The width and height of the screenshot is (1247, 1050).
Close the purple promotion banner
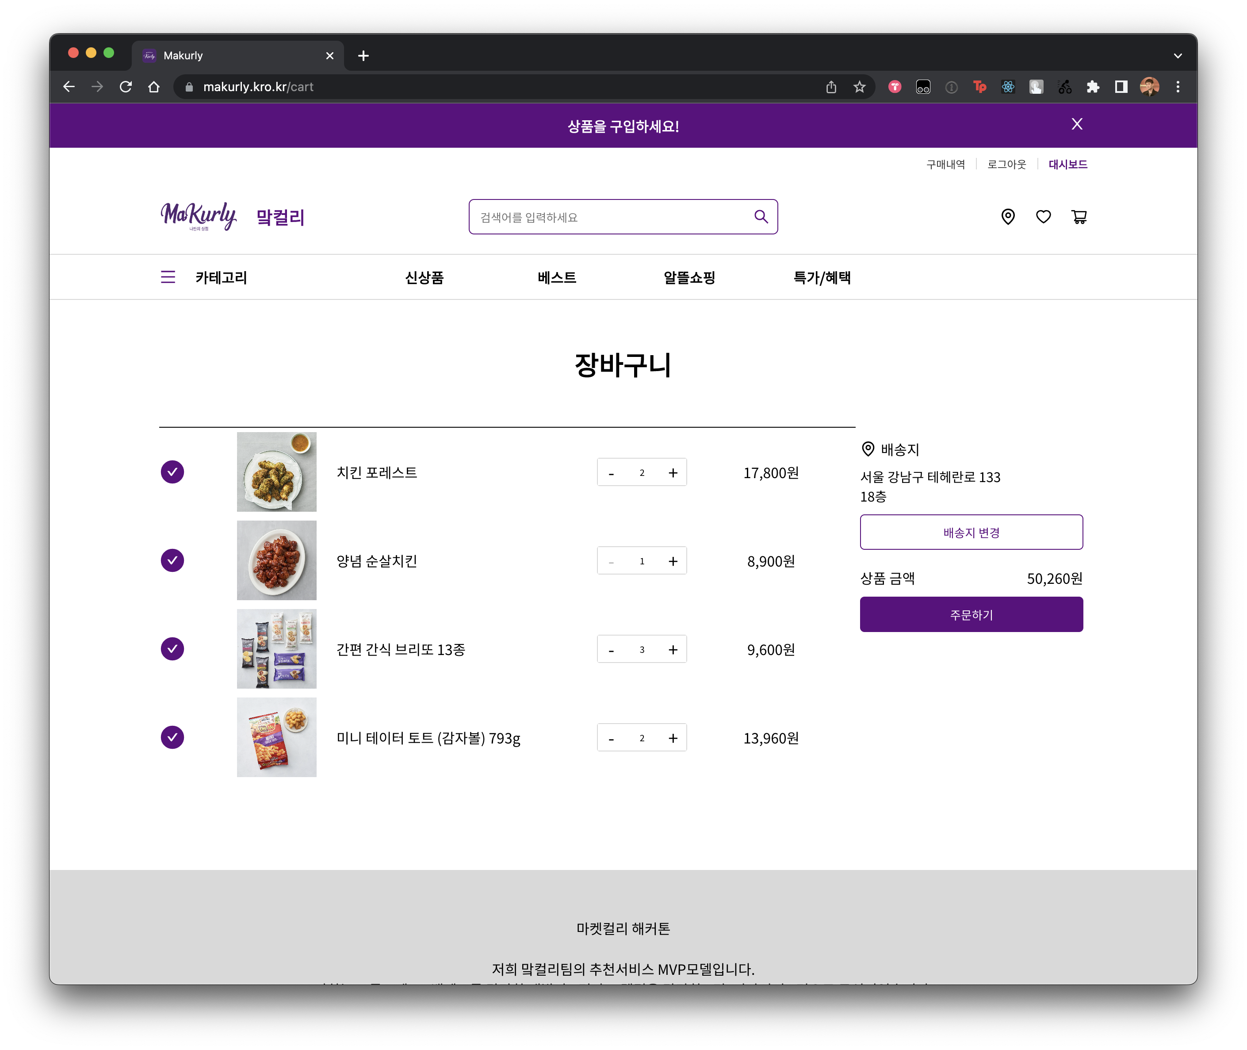point(1077,124)
